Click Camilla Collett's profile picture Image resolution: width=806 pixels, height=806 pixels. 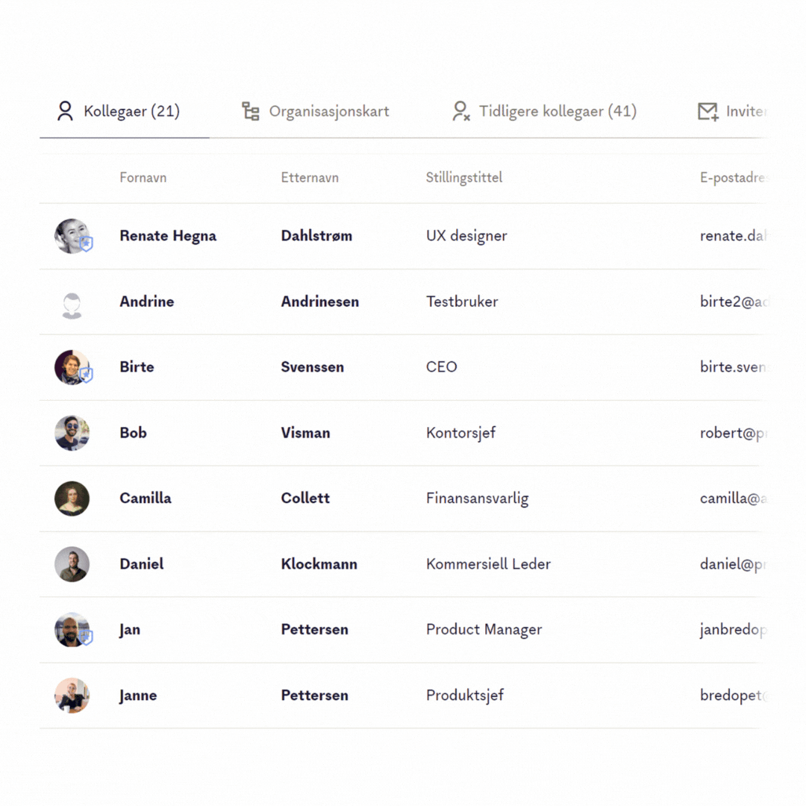tap(72, 499)
